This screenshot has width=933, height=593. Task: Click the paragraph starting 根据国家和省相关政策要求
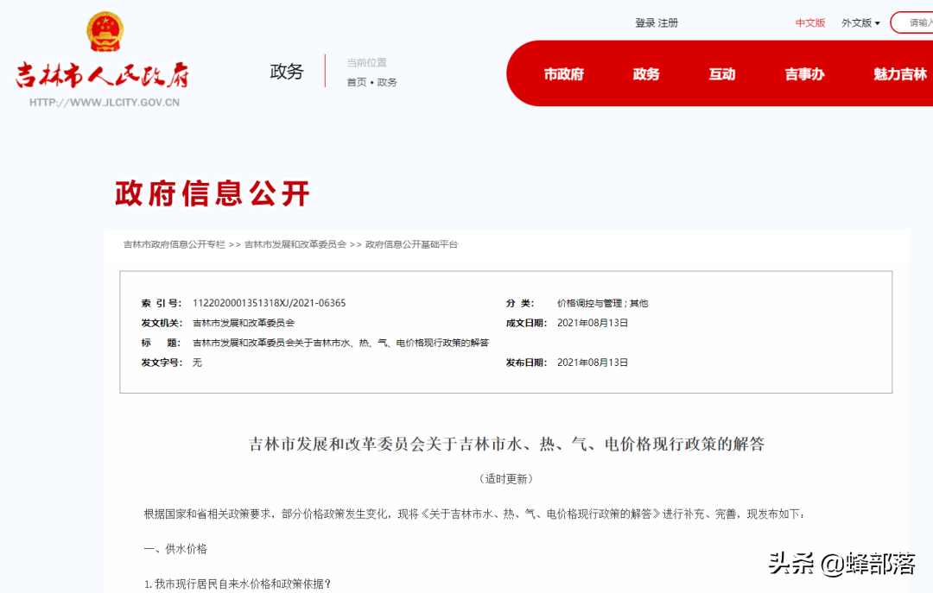pos(474,514)
